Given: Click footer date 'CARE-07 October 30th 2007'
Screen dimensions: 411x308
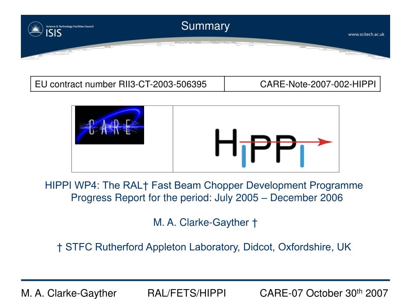Looking at the screenshot, I should coord(324,293).
